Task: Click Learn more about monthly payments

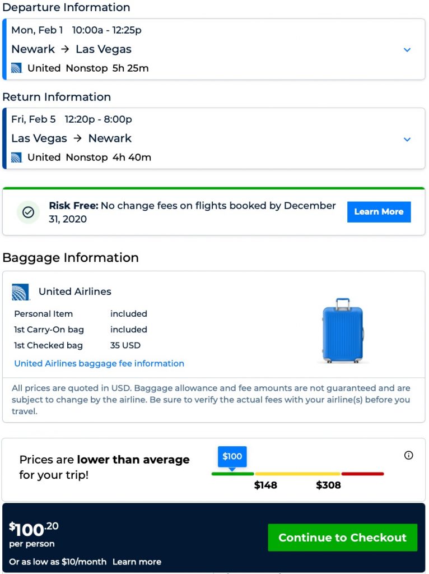Action: tap(137, 562)
